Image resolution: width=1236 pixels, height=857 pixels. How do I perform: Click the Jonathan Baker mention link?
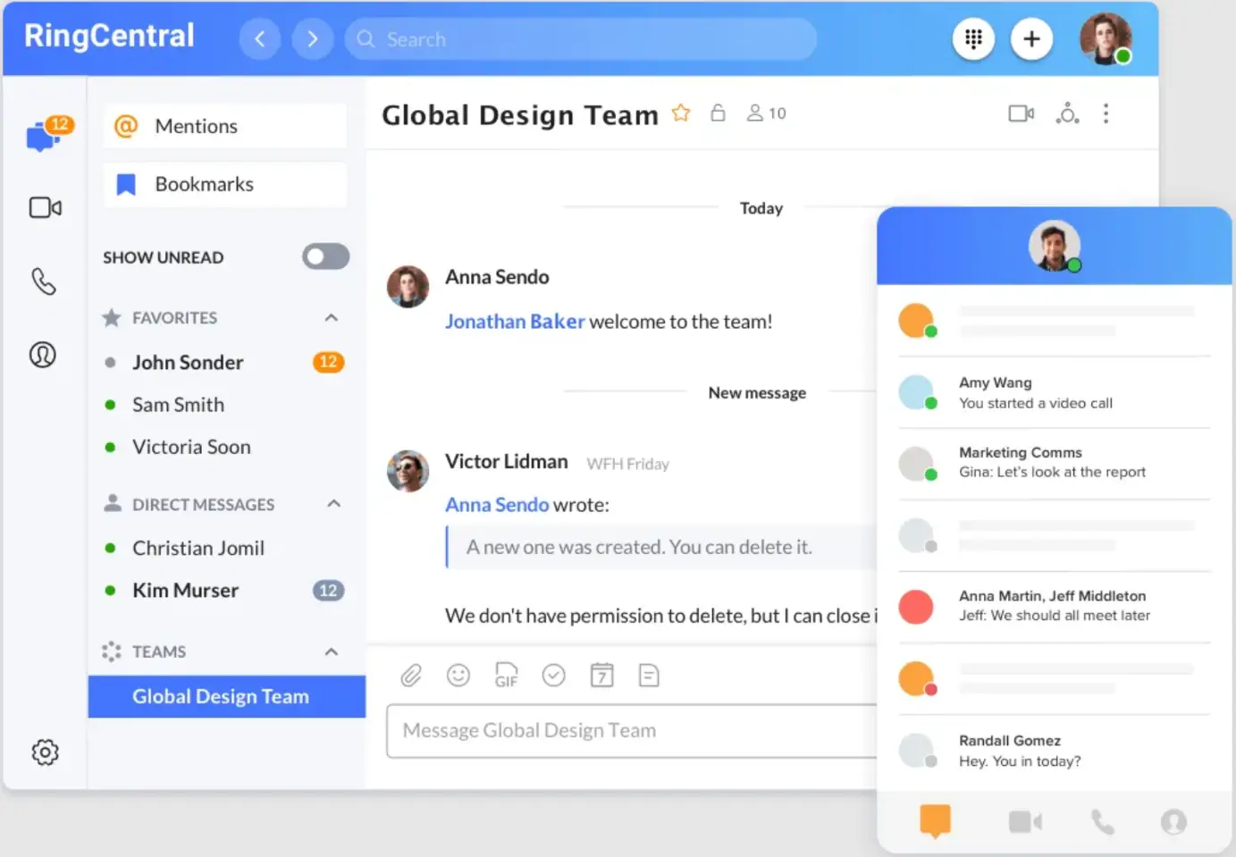pos(515,321)
